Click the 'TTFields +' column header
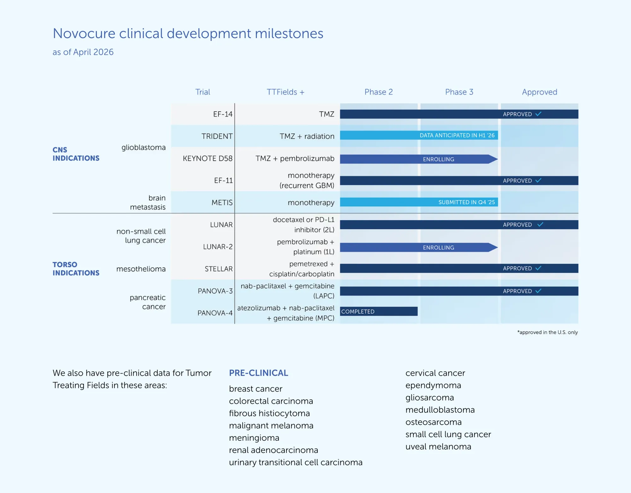 pyautogui.click(x=286, y=92)
